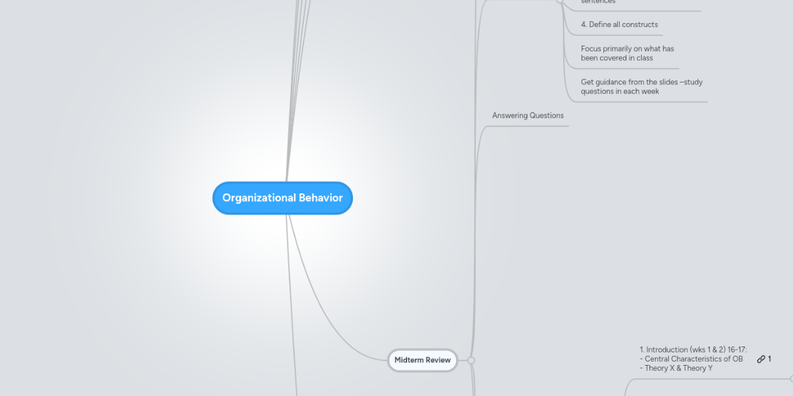Select the Organizational Behavior central topic
Viewport: 793px width, 396px height.
pos(282,197)
